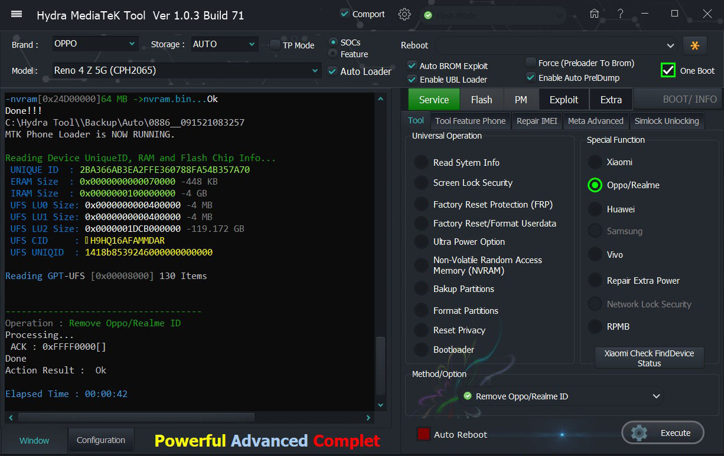This screenshot has height=456, width=724.
Task: Click the orange asterisk reboot button
Action: point(695,45)
